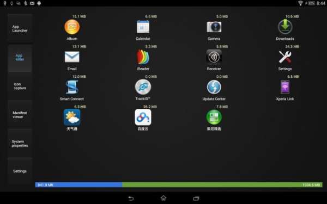Select the 百度云 cloud app icon
This screenshot has height=204, width=327.
tap(143, 117)
